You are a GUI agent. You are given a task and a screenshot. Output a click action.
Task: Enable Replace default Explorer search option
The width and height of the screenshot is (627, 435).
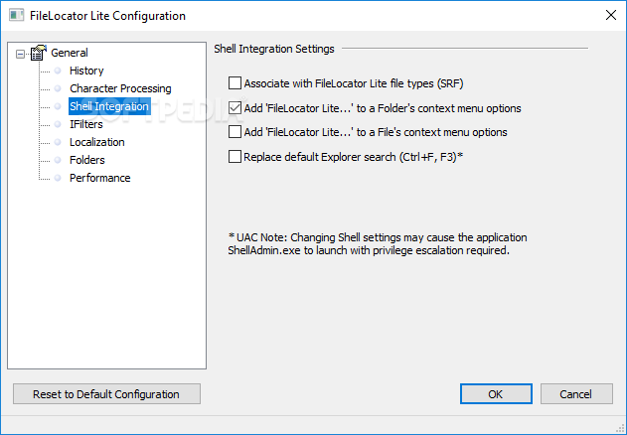235,157
